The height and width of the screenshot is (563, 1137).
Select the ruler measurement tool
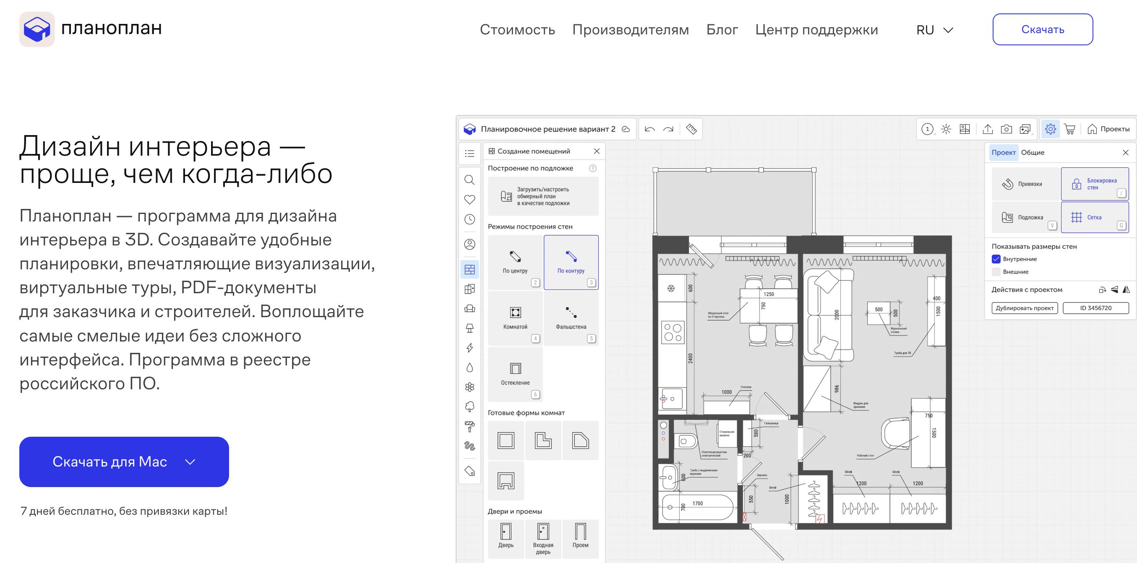[691, 129]
